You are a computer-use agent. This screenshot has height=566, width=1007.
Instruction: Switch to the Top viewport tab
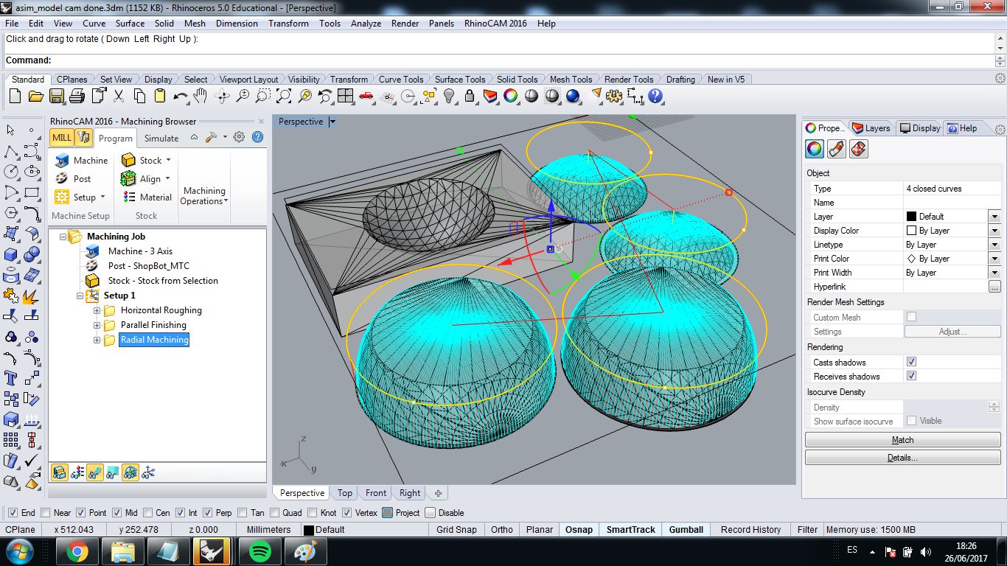(x=345, y=493)
